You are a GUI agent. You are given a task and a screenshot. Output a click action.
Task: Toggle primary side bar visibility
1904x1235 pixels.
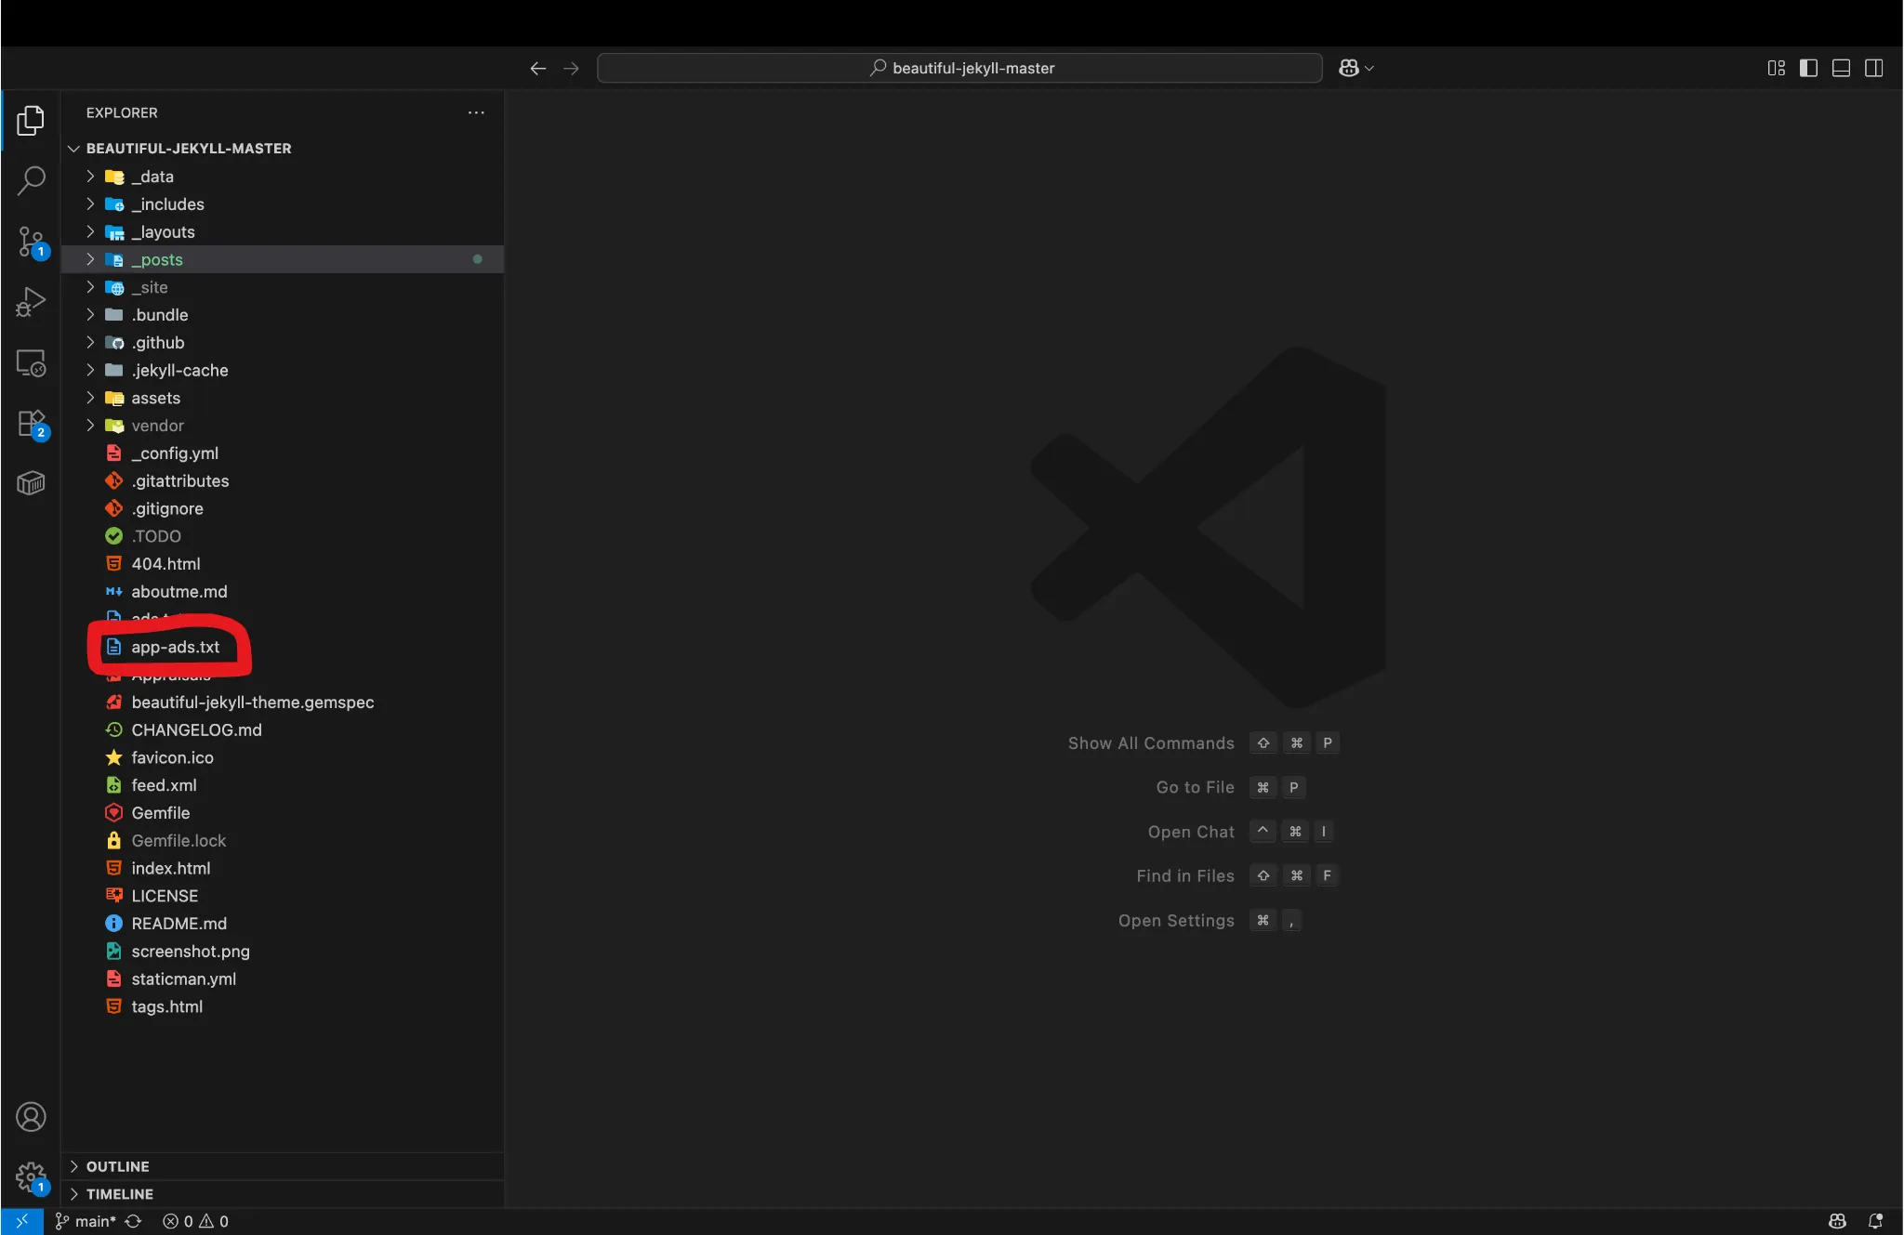coord(1808,68)
